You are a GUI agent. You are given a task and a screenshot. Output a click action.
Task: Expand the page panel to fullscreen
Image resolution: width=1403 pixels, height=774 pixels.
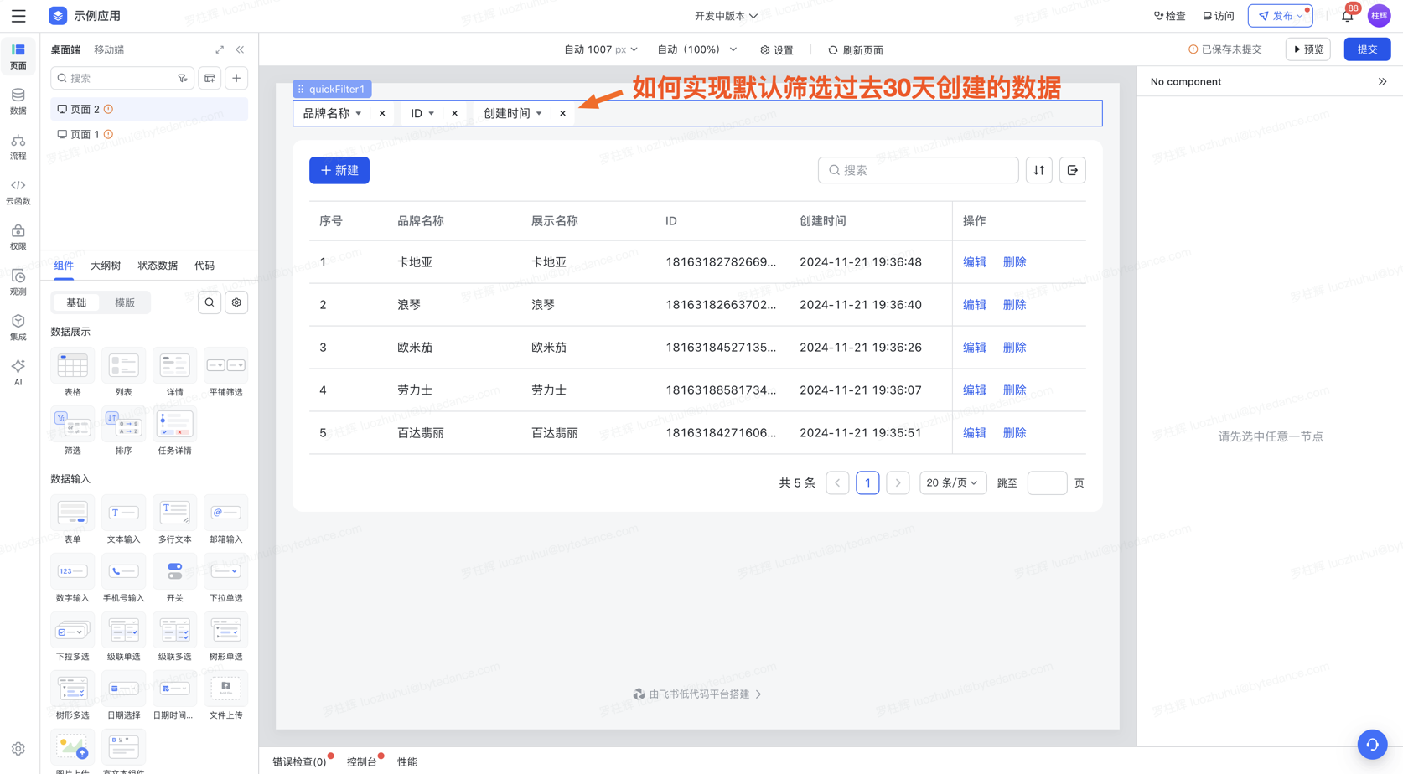coord(220,49)
